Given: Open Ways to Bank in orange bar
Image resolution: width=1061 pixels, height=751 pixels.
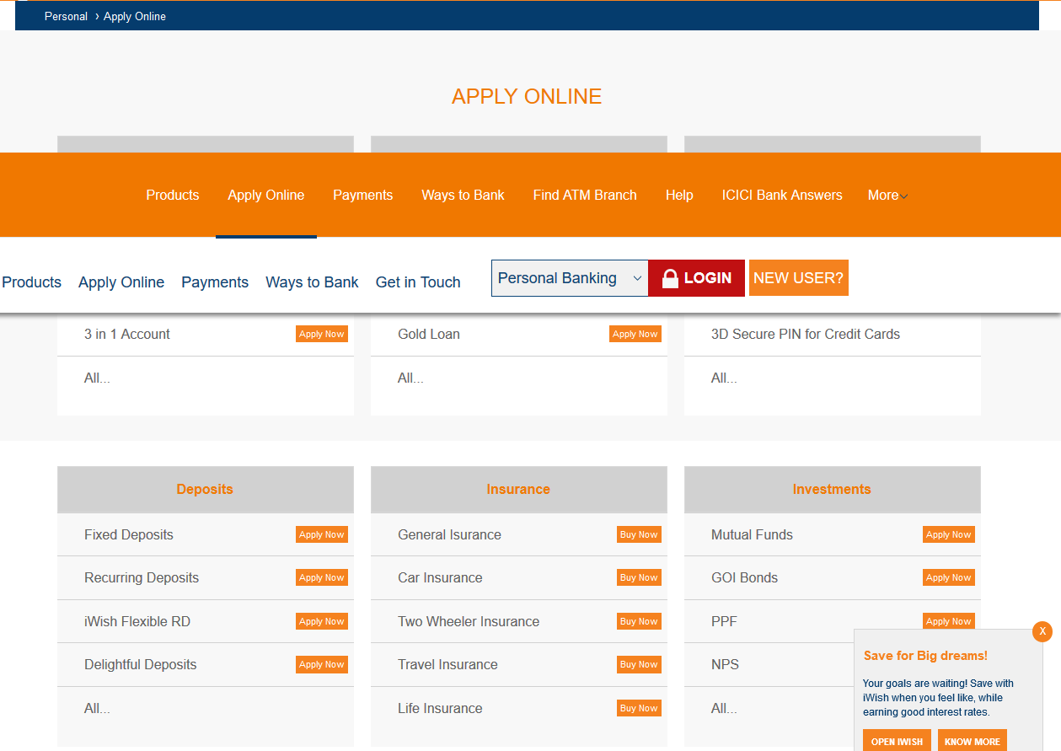Looking at the screenshot, I should click(463, 196).
